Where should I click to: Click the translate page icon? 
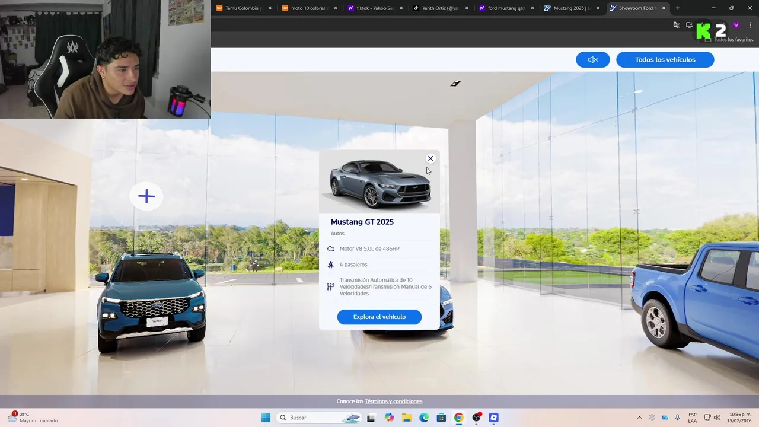coord(677,25)
